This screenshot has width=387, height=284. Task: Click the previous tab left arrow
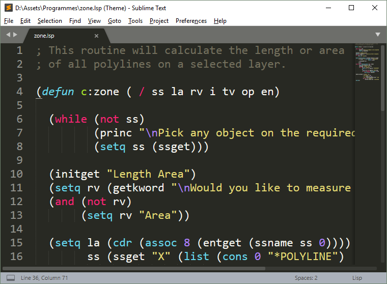[x=8, y=35]
